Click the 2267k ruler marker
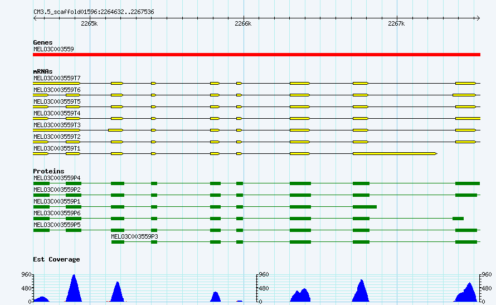Image resolution: width=496 pixels, height=305 pixels. [396, 24]
